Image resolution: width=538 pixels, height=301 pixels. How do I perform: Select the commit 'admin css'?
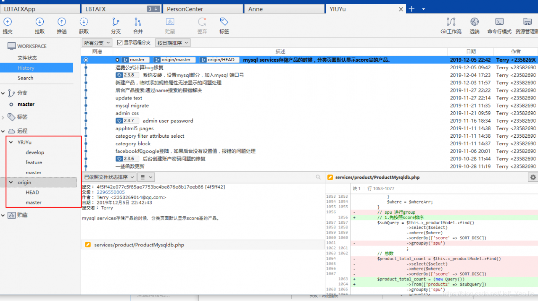(x=127, y=113)
